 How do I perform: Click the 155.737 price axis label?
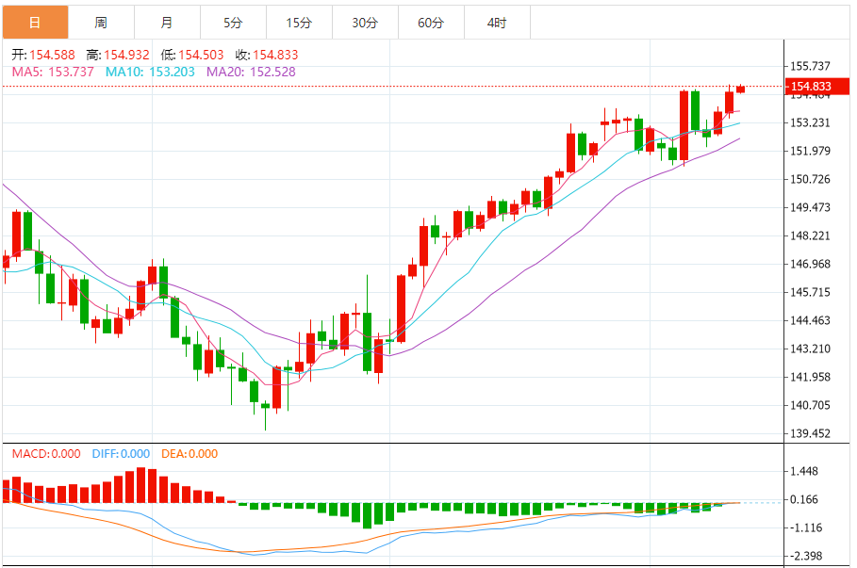[x=810, y=66]
